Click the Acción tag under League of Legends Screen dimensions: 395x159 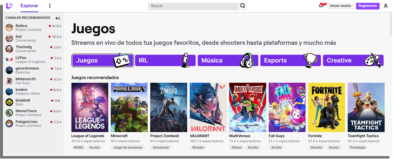95,148
